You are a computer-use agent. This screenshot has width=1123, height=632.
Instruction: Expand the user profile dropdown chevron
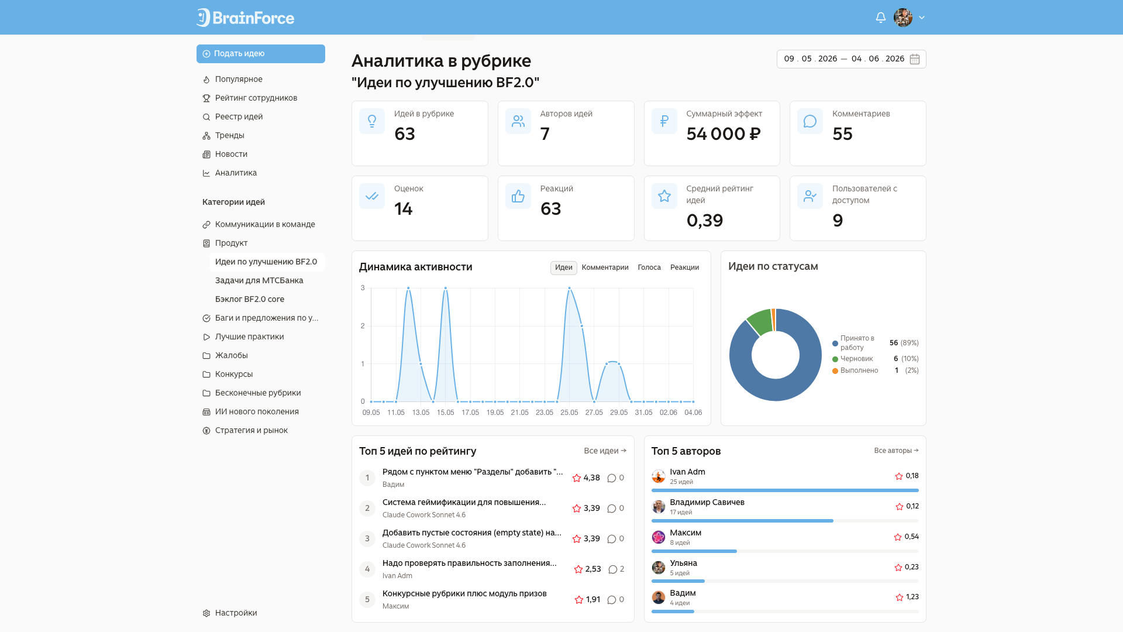point(922,18)
